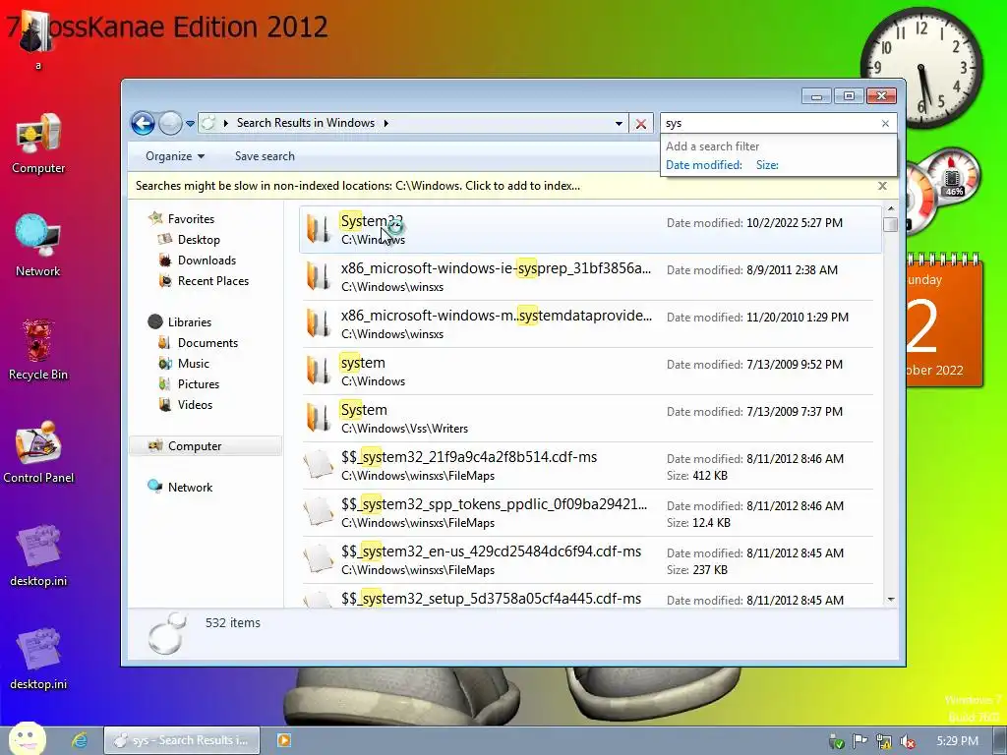Select the x86_microsoft-windows-m..systemdataprovide folder
1007x755 pixels.
588,323
